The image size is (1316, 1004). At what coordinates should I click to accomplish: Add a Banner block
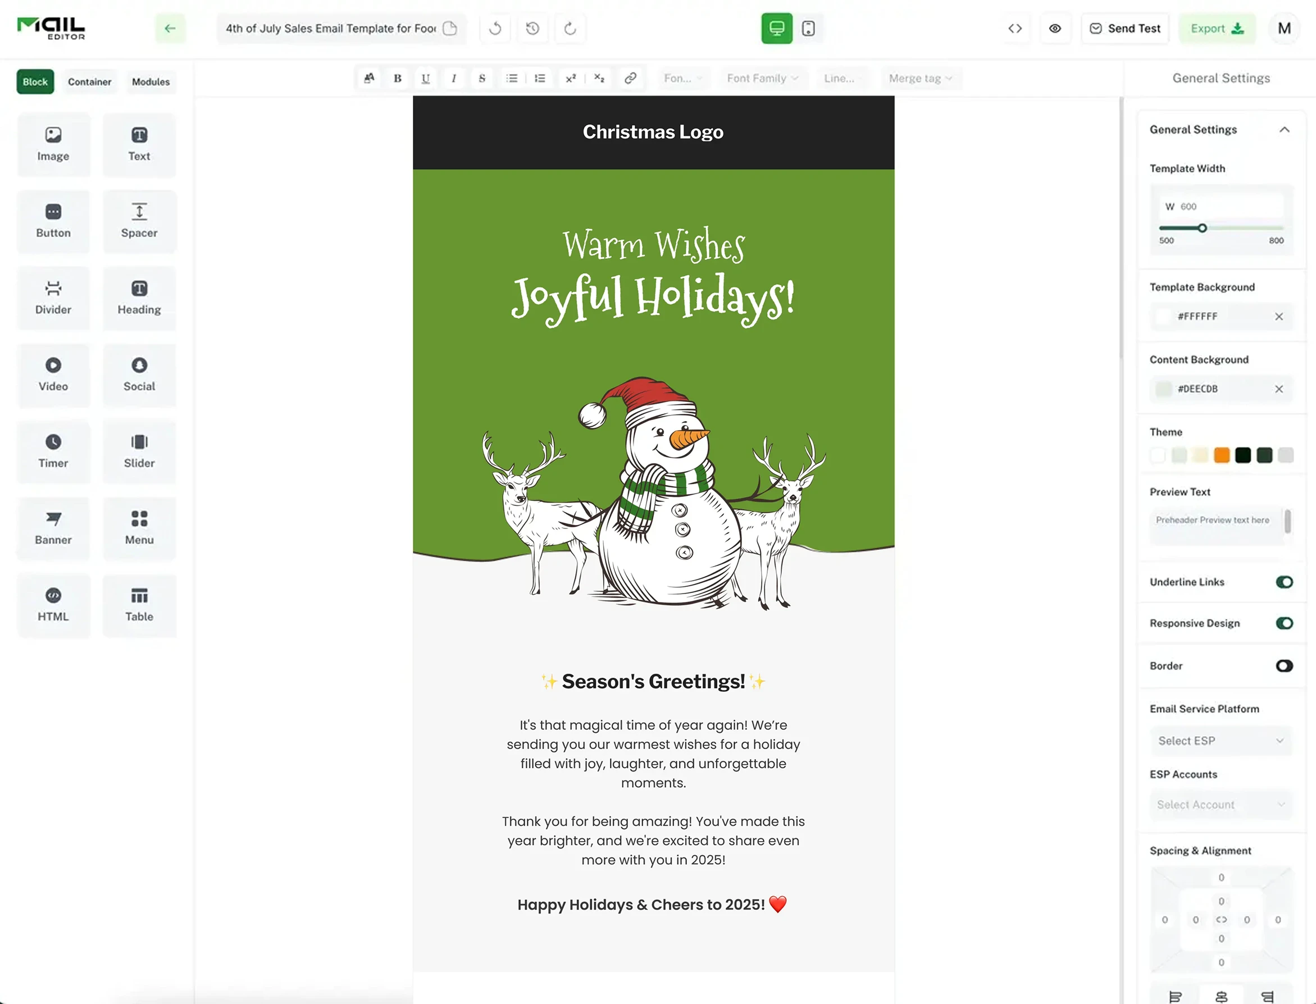(53, 528)
